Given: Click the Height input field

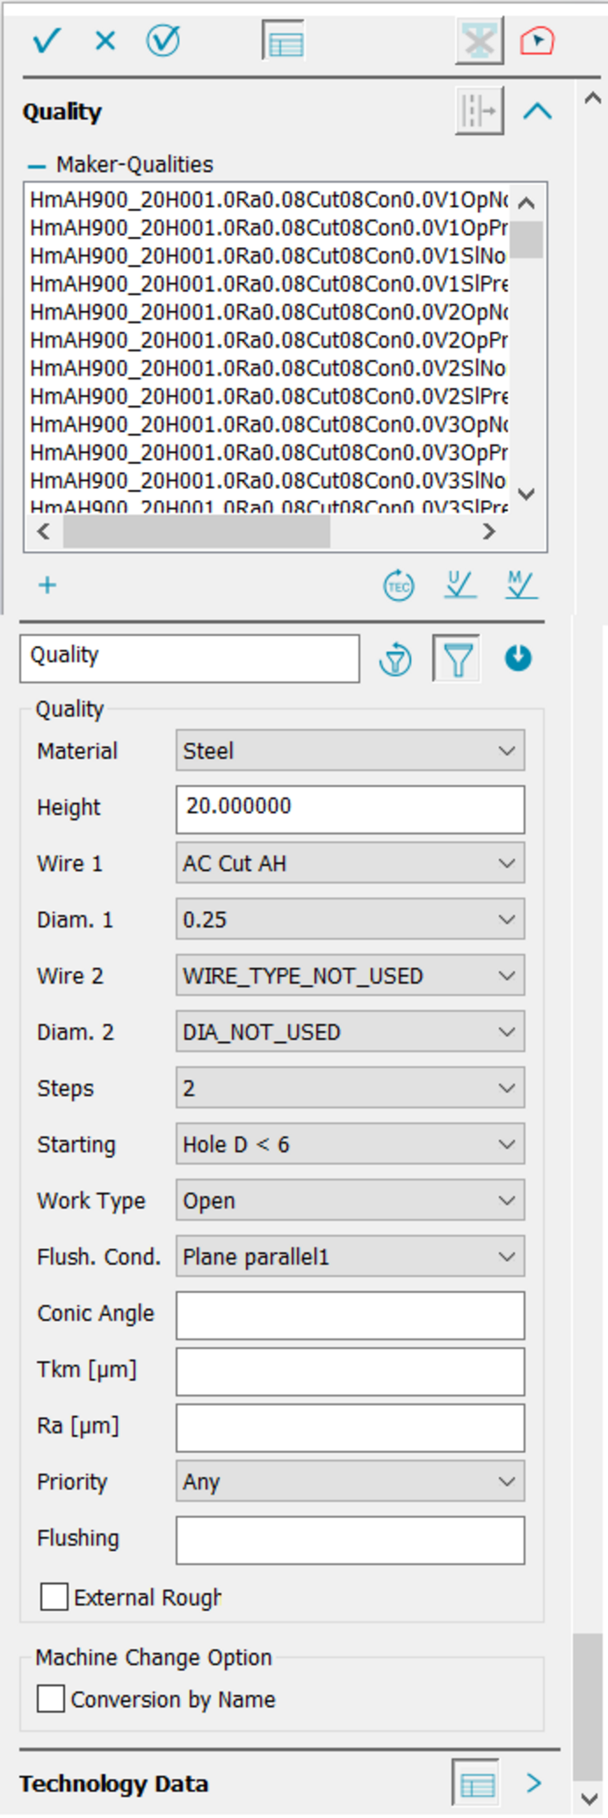Looking at the screenshot, I should click(350, 808).
